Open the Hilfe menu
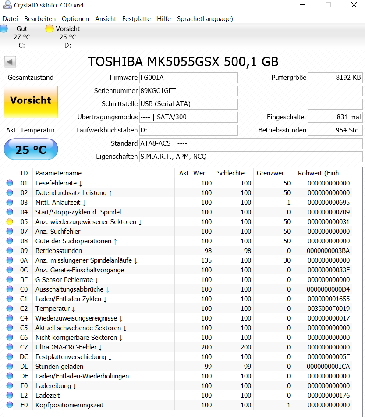The width and height of the screenshot is (365, 417). [x=164, y=19]
